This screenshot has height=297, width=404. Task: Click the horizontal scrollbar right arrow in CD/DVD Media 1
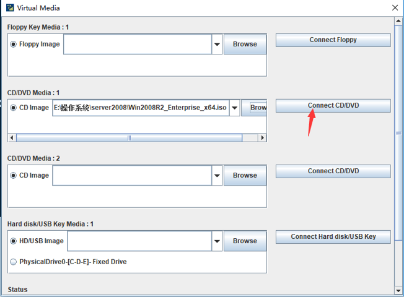[263, 138]
